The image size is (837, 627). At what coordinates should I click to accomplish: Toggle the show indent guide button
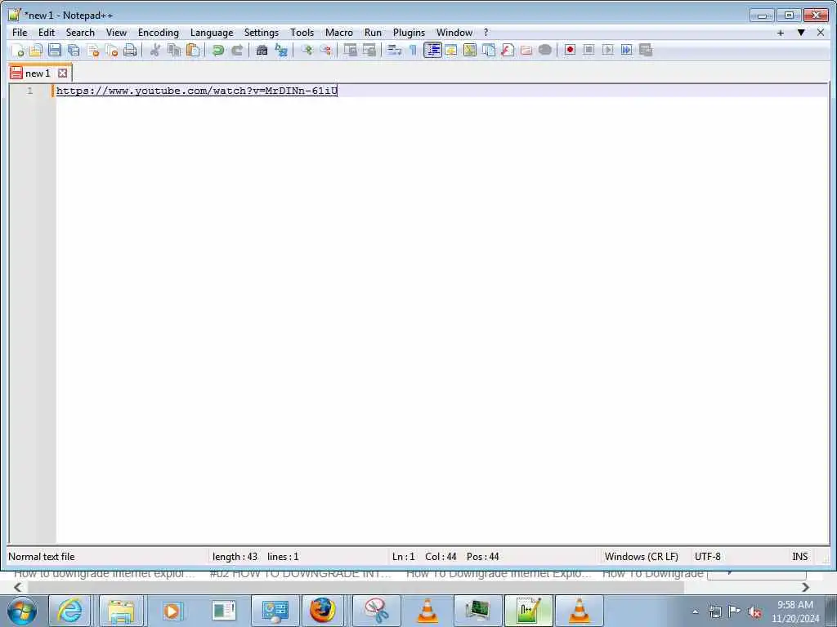(432, 50)
